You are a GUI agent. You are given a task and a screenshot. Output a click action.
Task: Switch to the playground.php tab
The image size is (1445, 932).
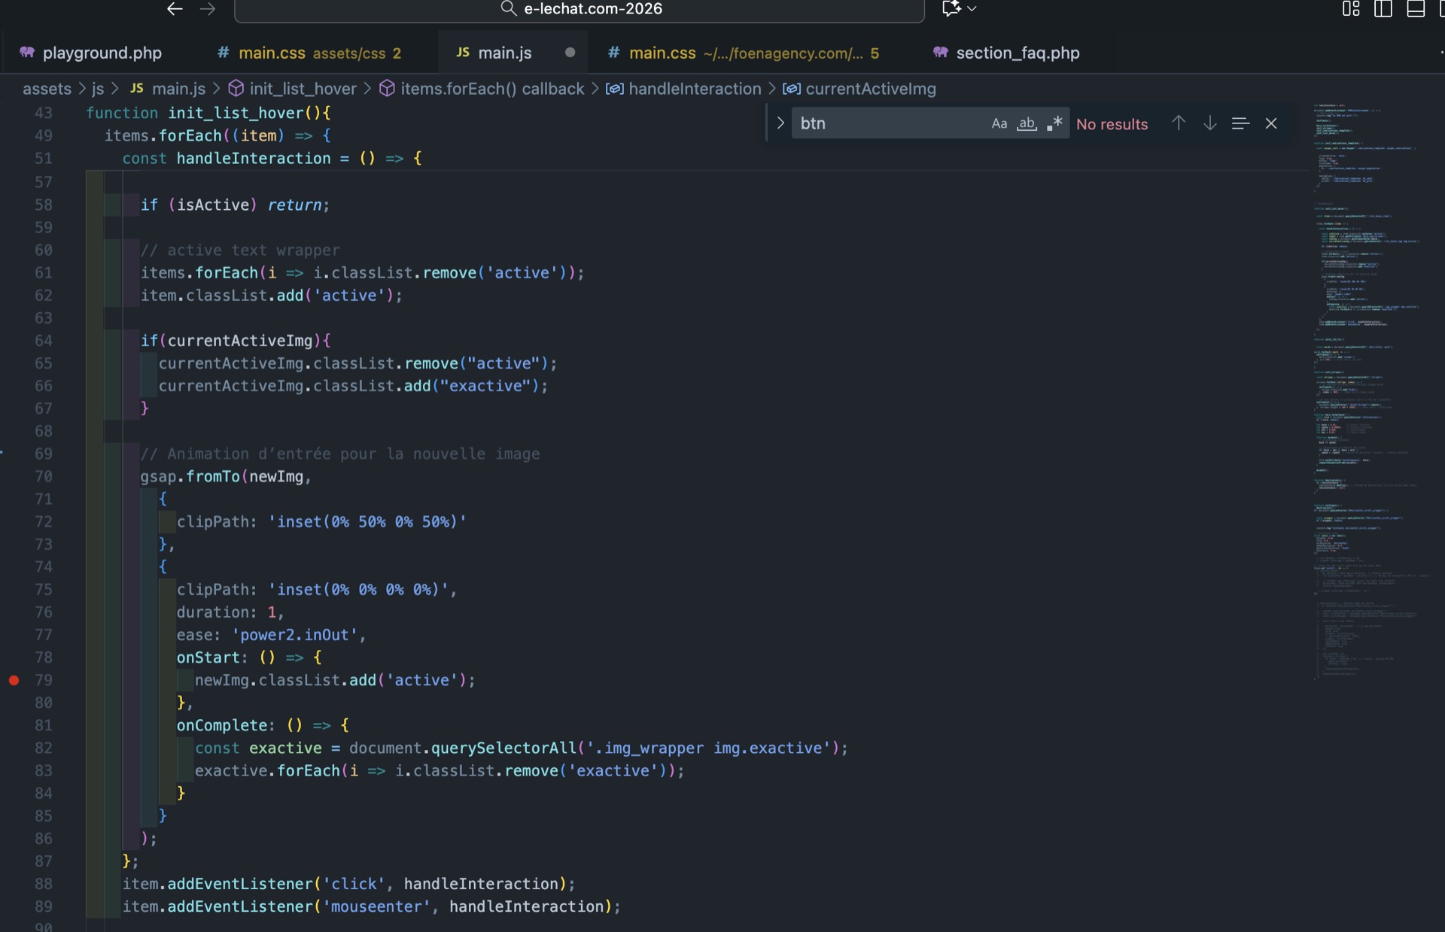[x=102, y=53]
